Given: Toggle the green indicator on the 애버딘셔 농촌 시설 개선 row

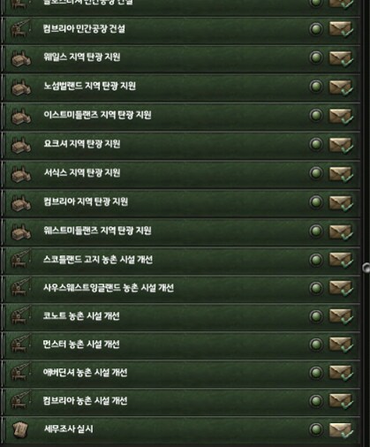Looking at the screenshot, I should (316, 373).
